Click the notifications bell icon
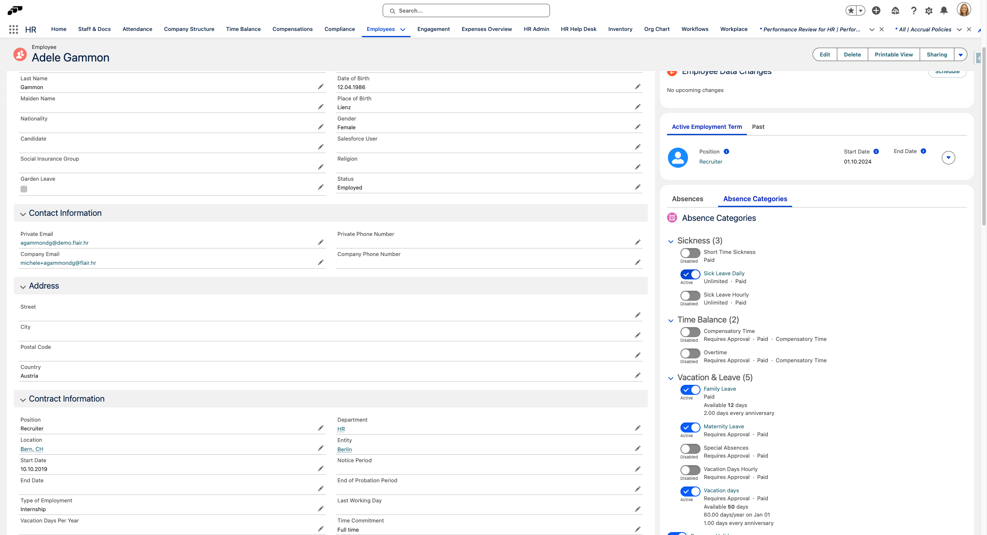The width and height of the screenshot is (987, 535). [x=944, y=11]
